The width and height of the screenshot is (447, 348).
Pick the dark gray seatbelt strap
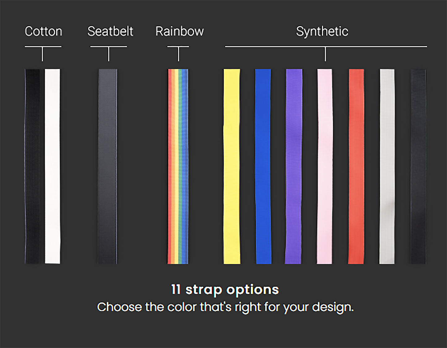coord(108,166)
